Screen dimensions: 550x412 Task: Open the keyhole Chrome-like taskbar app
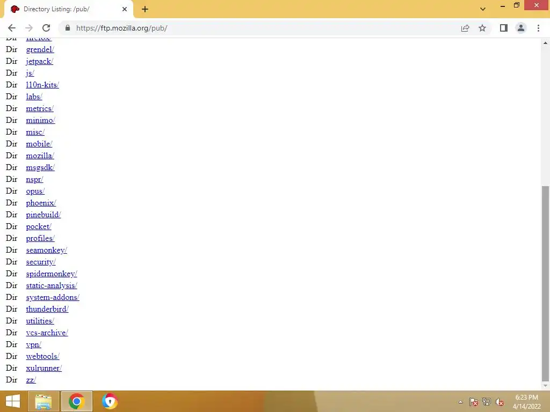coord(110,401)
